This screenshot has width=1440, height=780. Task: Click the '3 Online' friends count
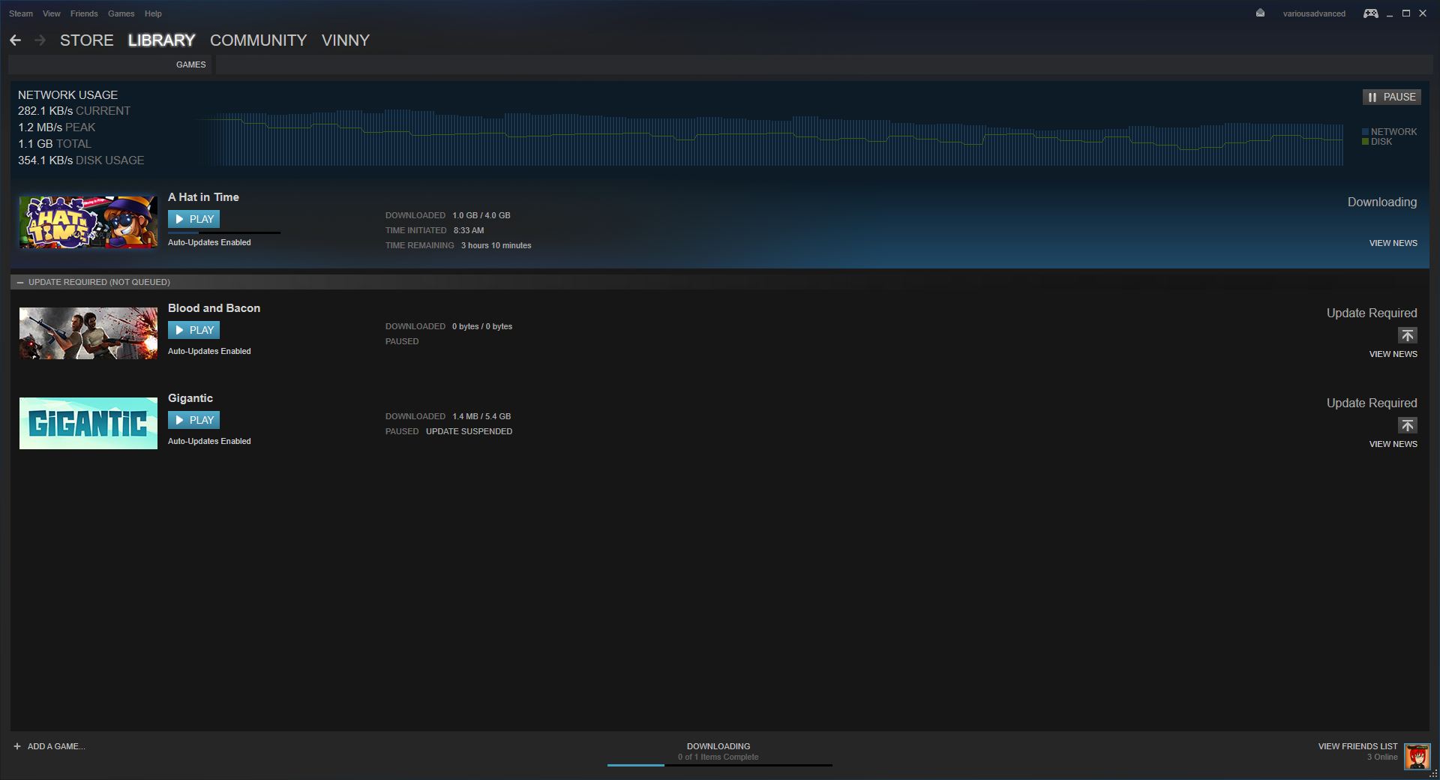pos(1382,757)
